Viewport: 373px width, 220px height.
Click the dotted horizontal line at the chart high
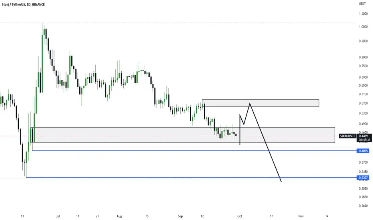[178, 23]
